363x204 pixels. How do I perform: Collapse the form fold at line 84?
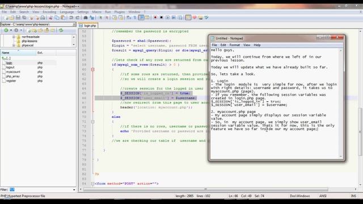(x=92, y=184)
